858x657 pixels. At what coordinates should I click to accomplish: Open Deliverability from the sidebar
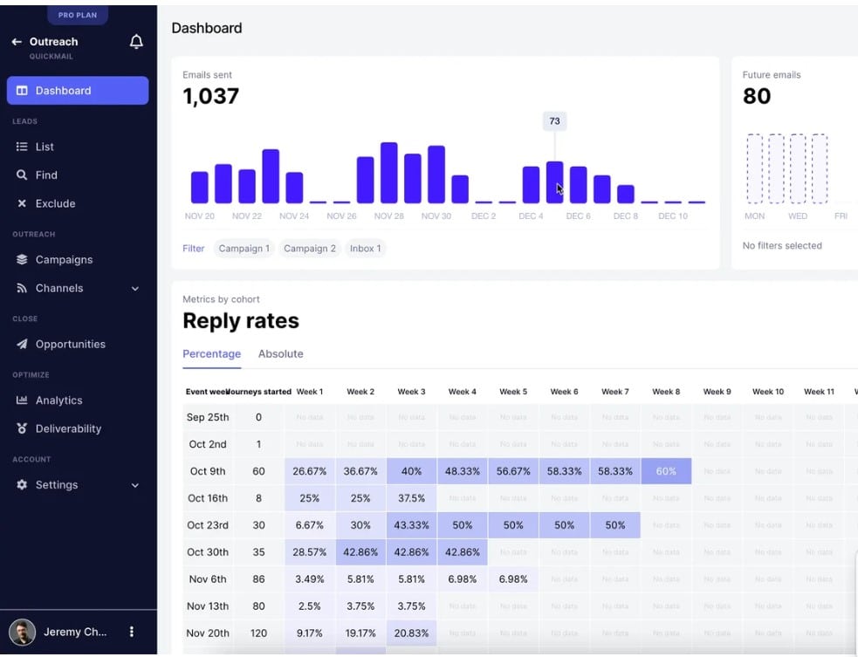(x=24, y=428)
